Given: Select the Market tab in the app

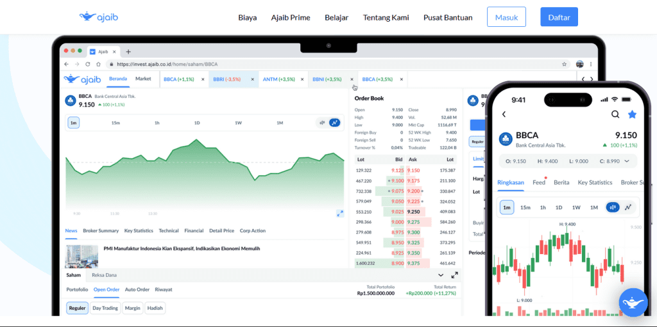Looking at the screenshot, I should [143, 79].
